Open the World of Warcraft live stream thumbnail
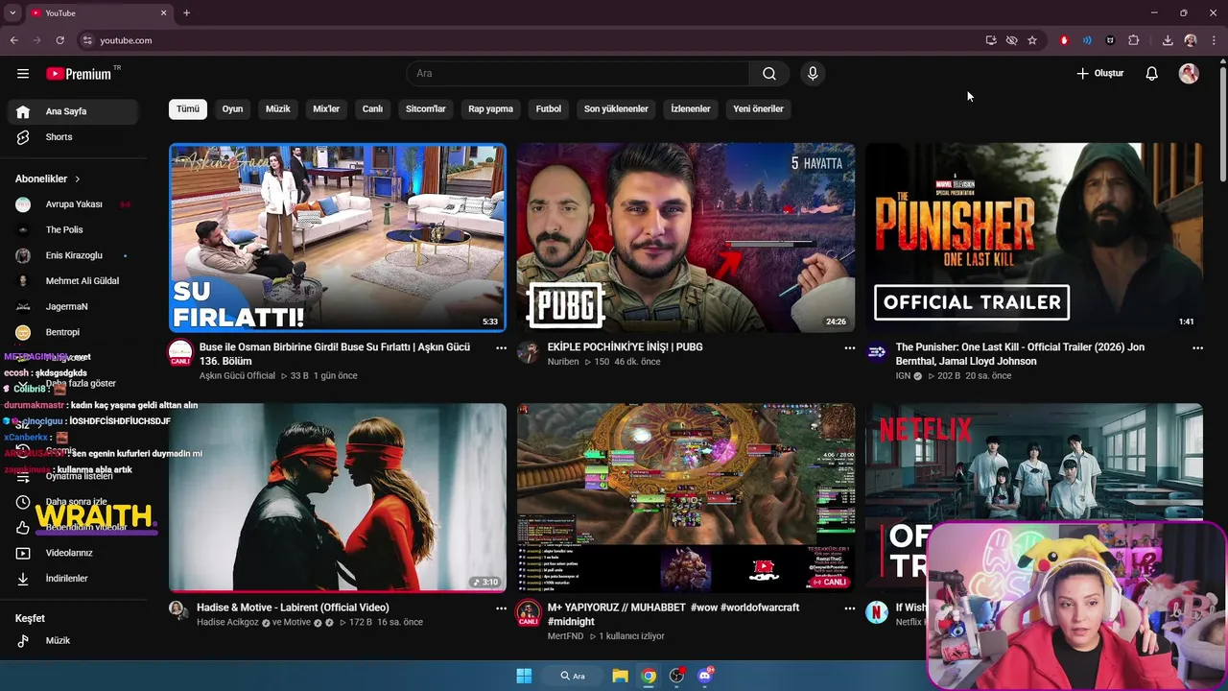 [686, 497]
